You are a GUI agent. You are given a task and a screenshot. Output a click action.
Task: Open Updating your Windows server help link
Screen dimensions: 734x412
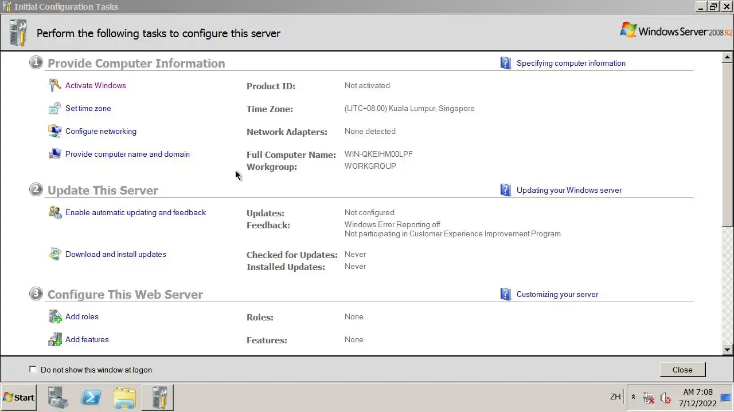point(569,190)
